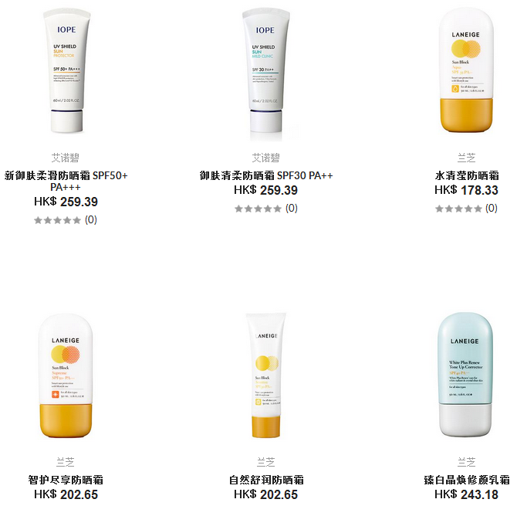Click the 水清莹防晒霜 product title
Image resolution: width=517 pixels, height=506 pixels.
(x=467, y=175)
